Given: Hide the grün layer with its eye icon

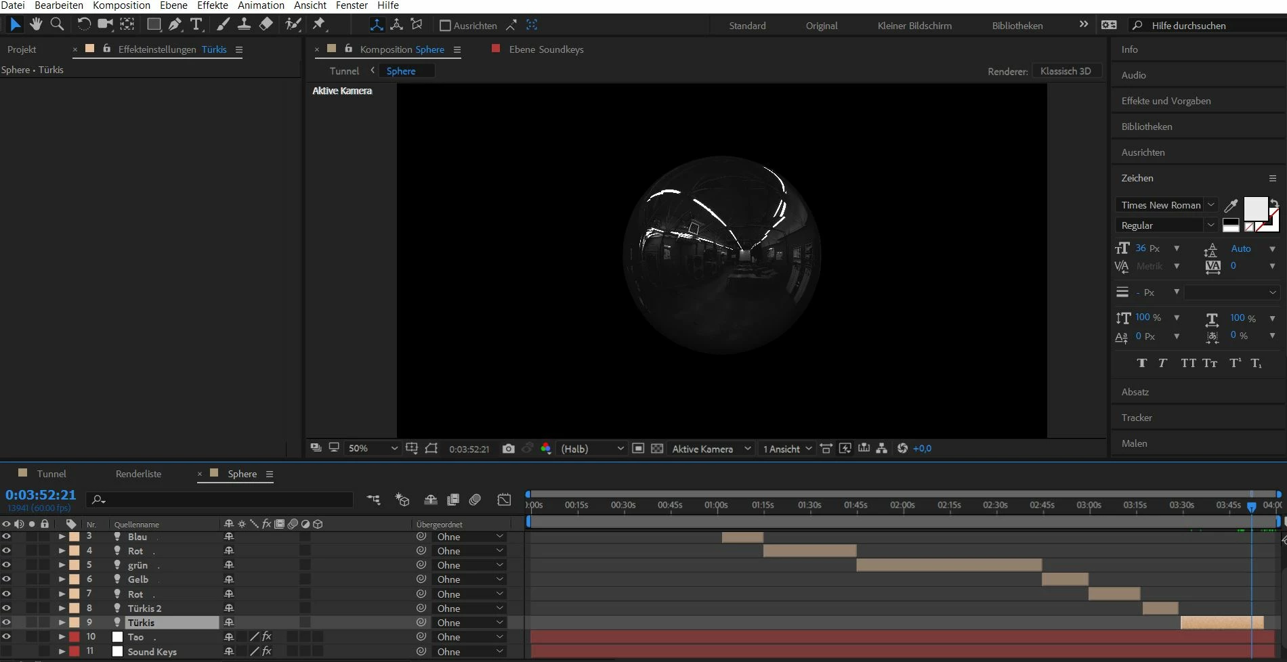Looking at the screenshot, I should tap(6, 565).
